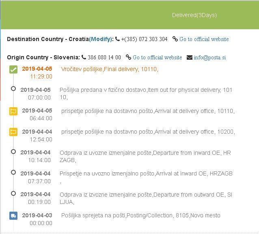
Task: Open Slovenia's Go to official website link
Action: (x=157, y=58)
